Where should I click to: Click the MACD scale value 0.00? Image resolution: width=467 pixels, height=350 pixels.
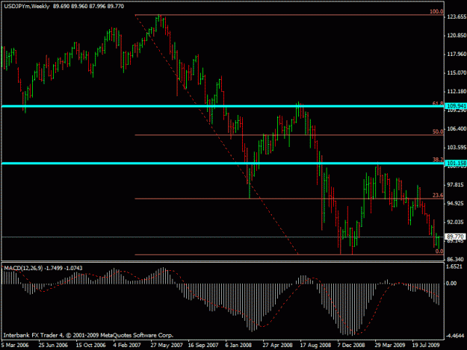[451, 284]
